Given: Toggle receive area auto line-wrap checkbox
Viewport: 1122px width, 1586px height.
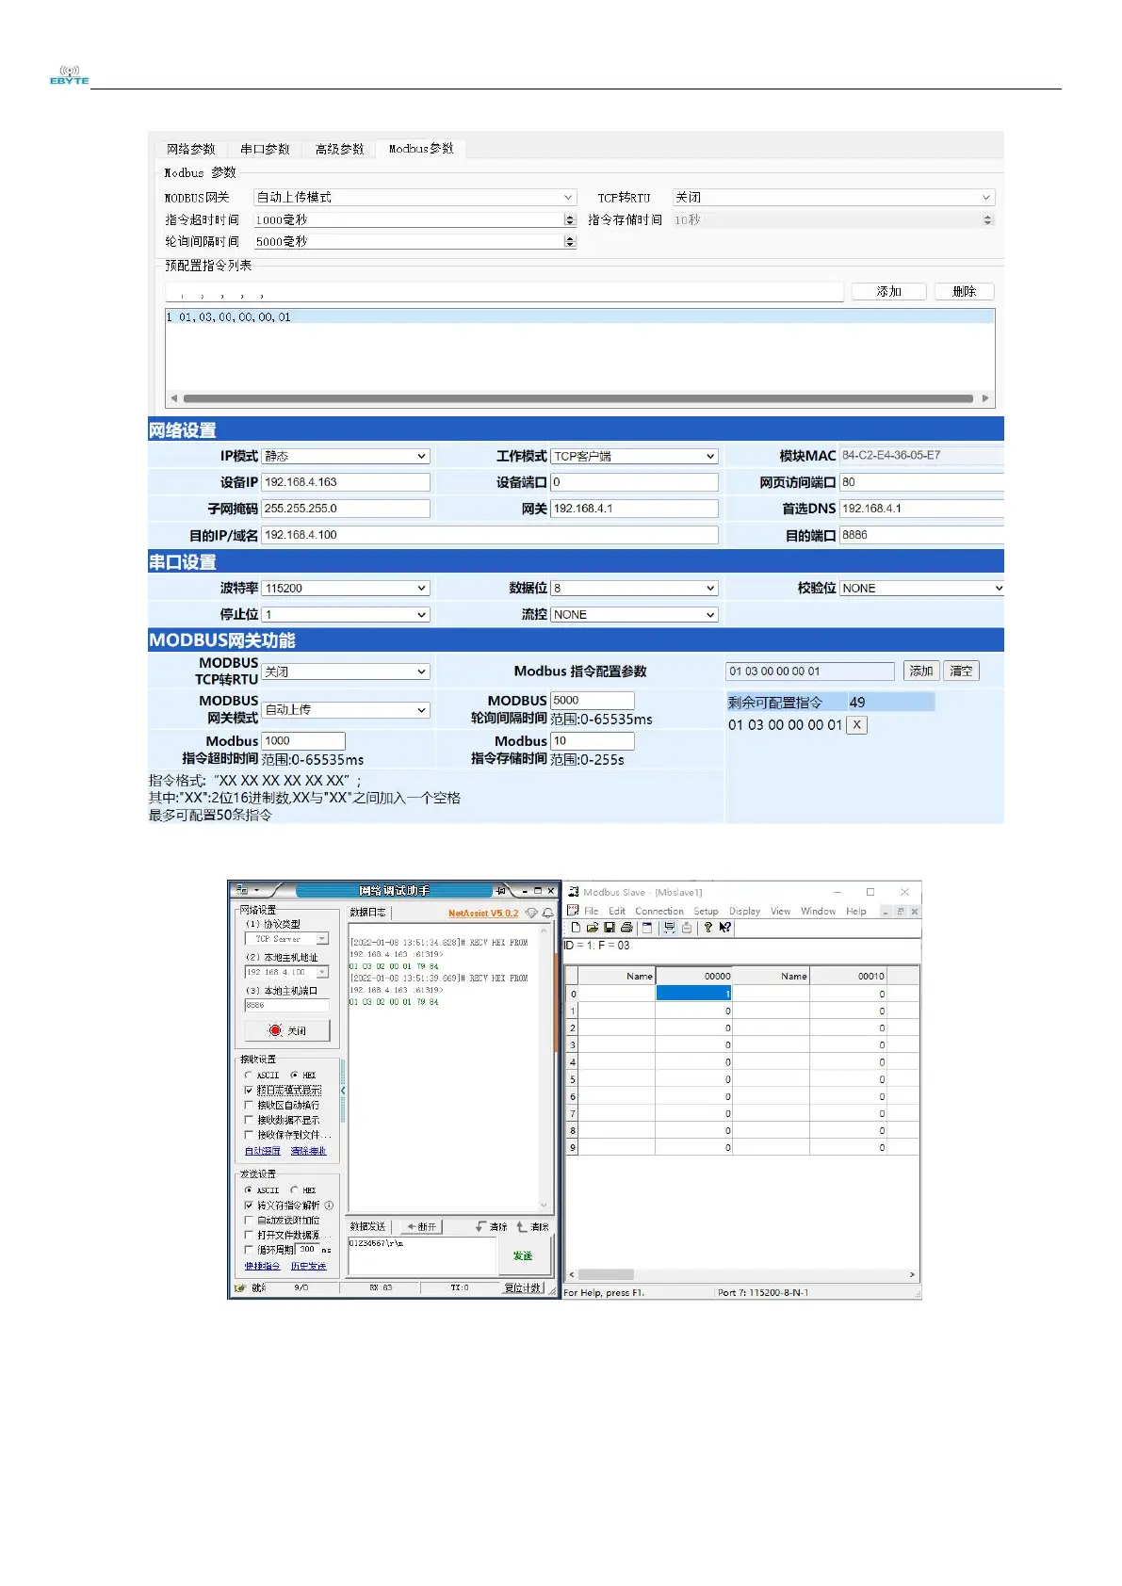Looking at the screenshot, I should tap(249, 1105).
